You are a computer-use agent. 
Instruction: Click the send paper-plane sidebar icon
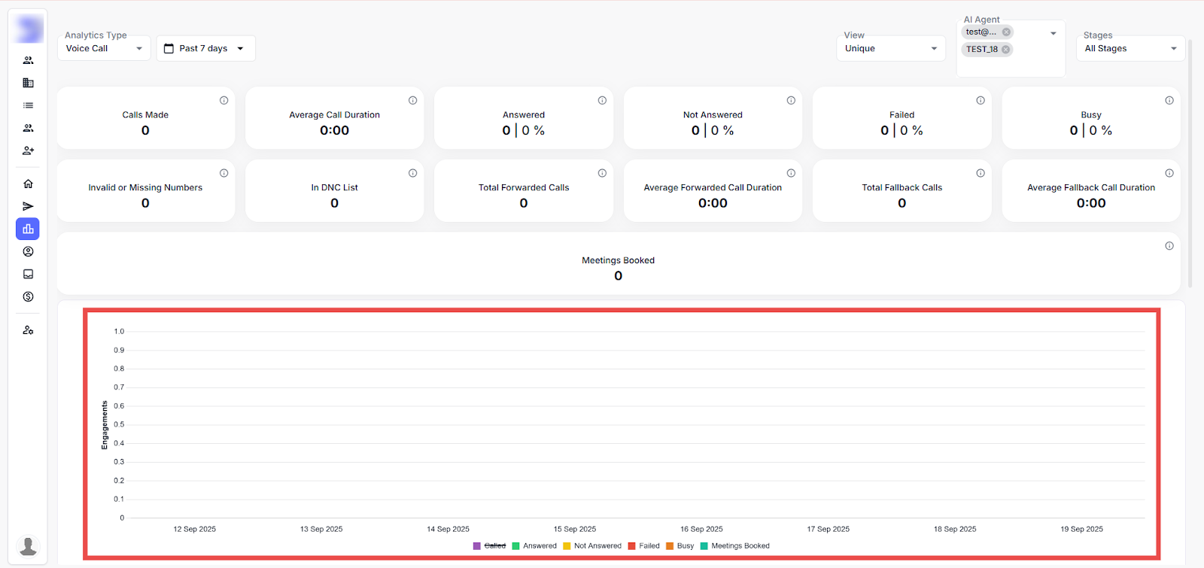click(28, 206)
